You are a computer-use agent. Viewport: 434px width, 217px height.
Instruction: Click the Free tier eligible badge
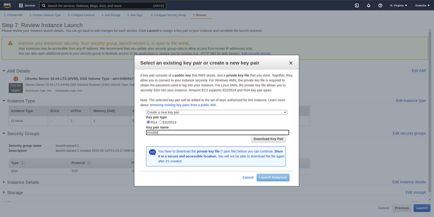(x=16, y=88)
